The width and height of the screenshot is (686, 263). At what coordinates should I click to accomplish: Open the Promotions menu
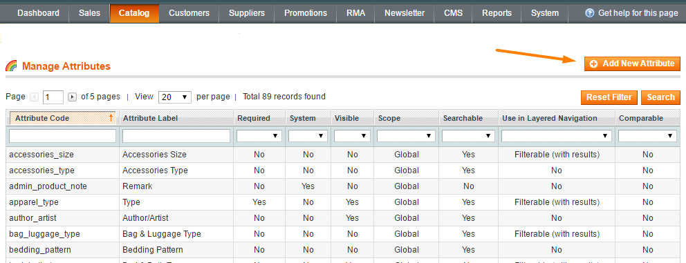pyautogui.click(x=306, y=13)
